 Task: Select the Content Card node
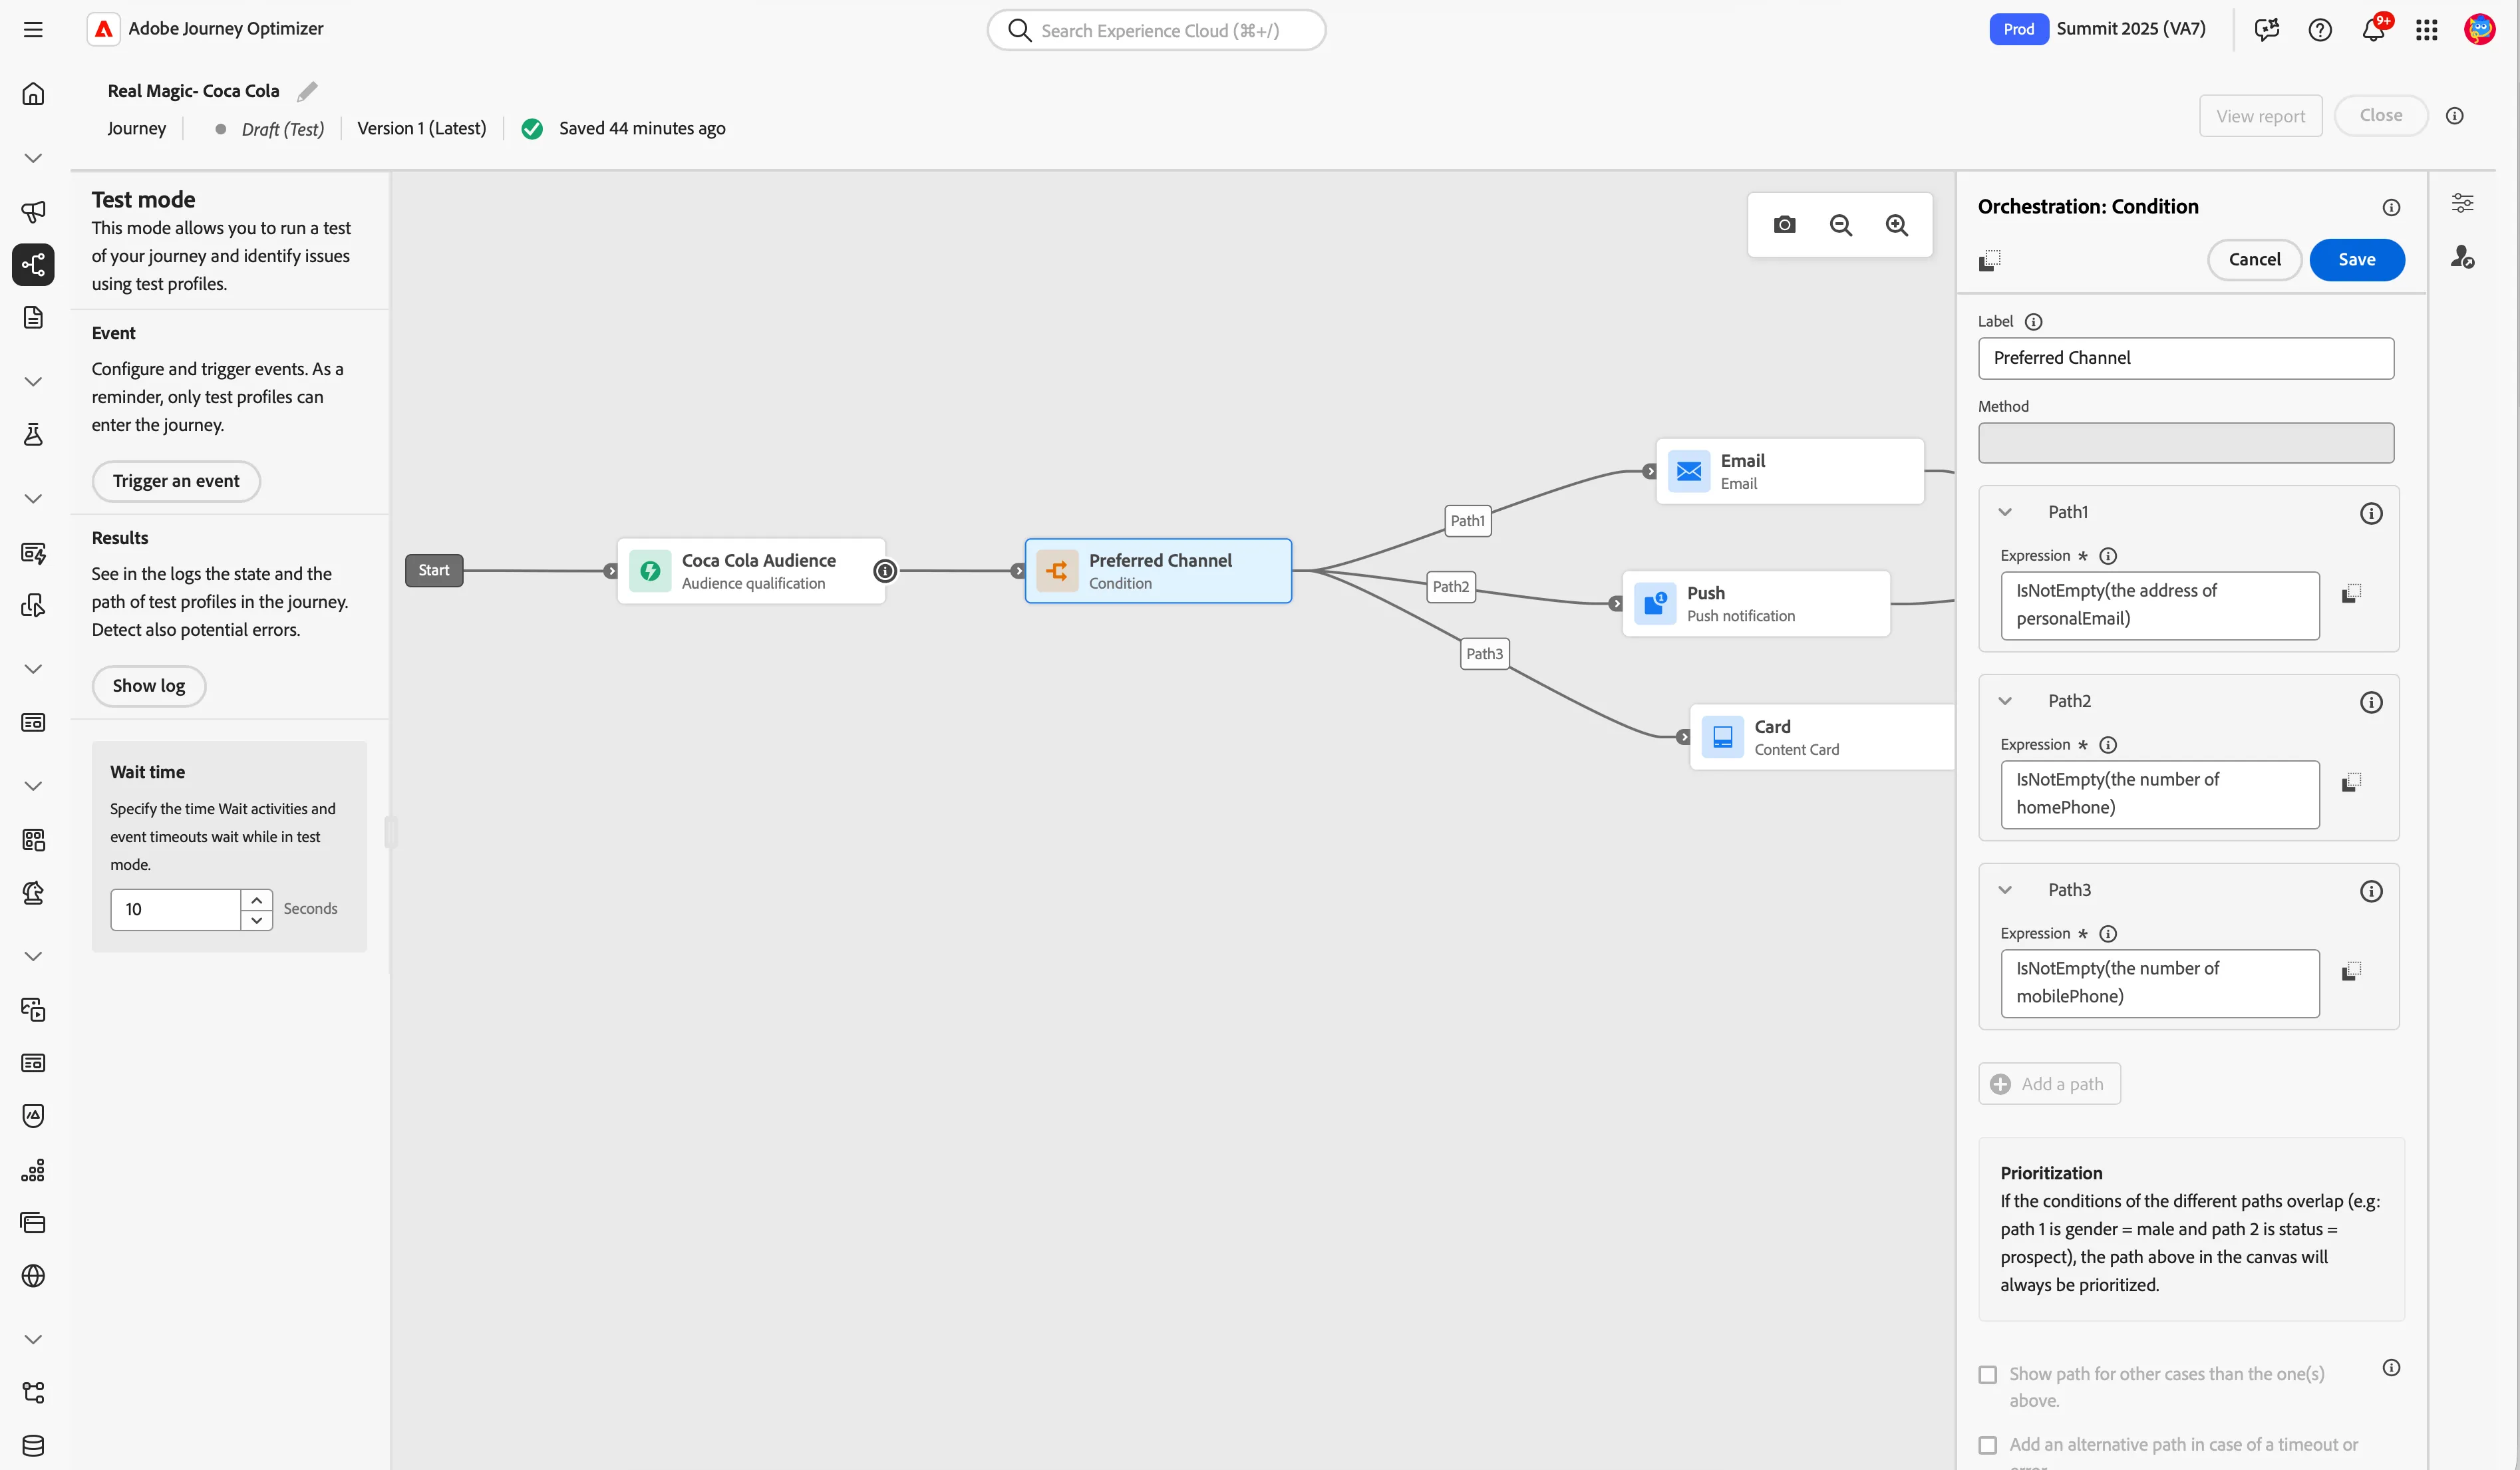pyautogui.click(x=1822, y=737)
